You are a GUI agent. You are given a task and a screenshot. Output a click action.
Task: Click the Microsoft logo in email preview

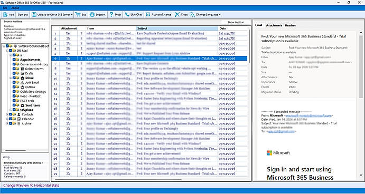pos(269,153)
